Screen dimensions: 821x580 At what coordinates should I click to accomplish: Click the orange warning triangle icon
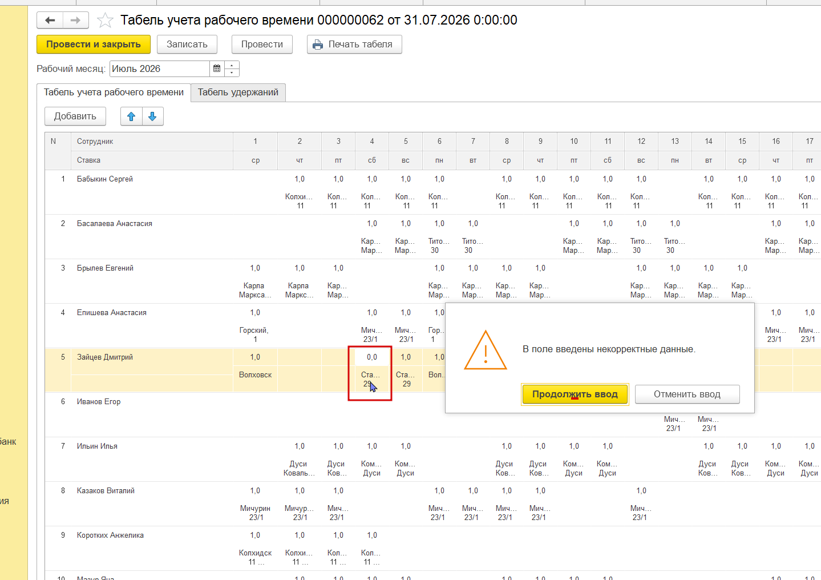coord(486,351)
